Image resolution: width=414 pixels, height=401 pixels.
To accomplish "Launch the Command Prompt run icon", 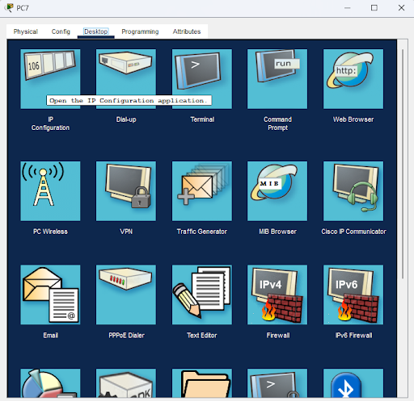I will point(277,79).
